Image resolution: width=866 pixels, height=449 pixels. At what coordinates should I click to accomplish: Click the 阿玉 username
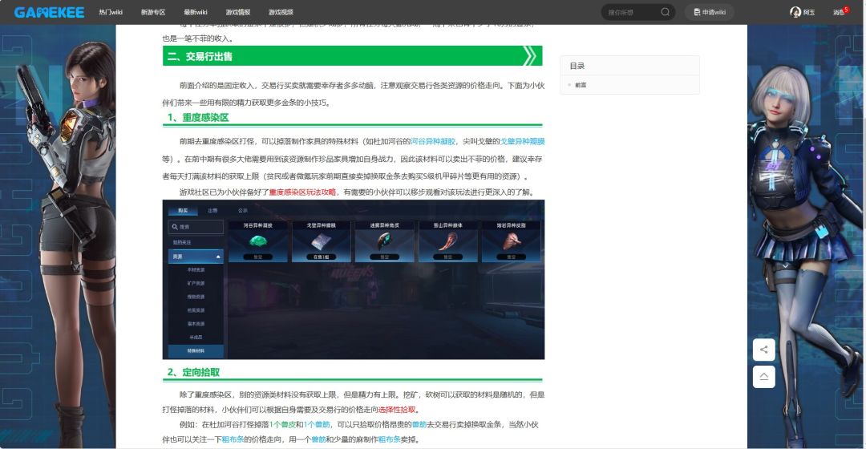coord(809,12)
